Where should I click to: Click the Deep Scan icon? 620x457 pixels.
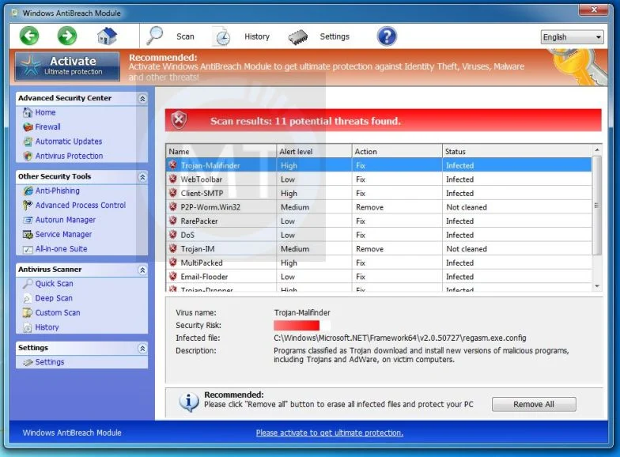click(28, 299)
